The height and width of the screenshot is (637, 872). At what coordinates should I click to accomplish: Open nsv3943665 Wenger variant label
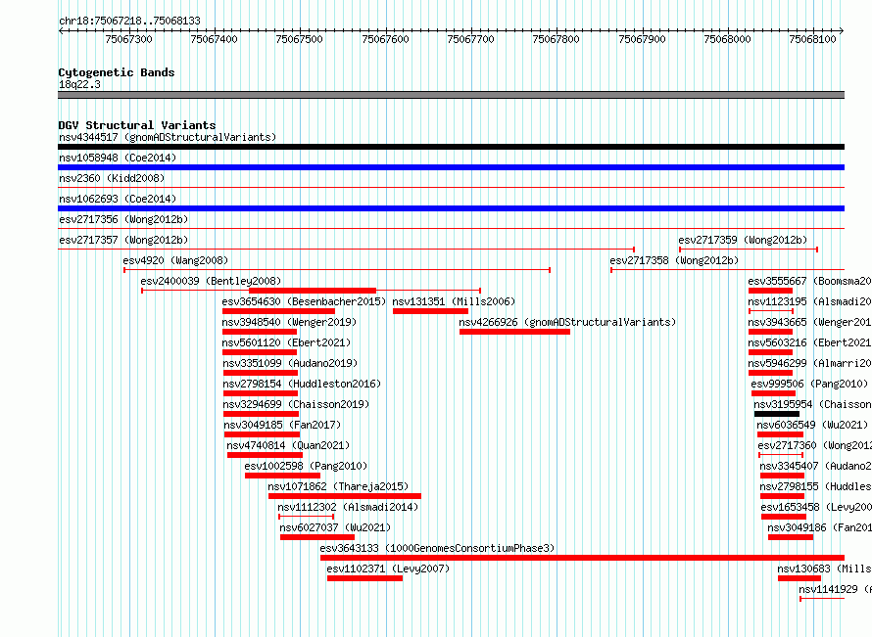coord(809,322)
